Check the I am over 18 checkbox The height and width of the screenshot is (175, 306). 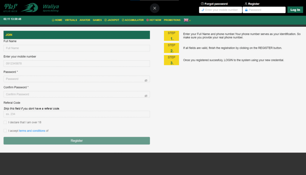(5, 122)
